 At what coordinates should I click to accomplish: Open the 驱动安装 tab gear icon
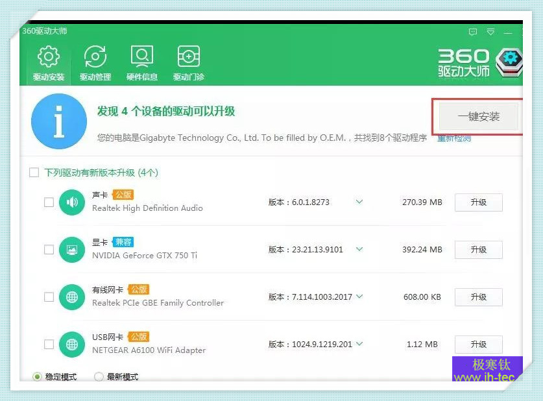coord(49,56)
